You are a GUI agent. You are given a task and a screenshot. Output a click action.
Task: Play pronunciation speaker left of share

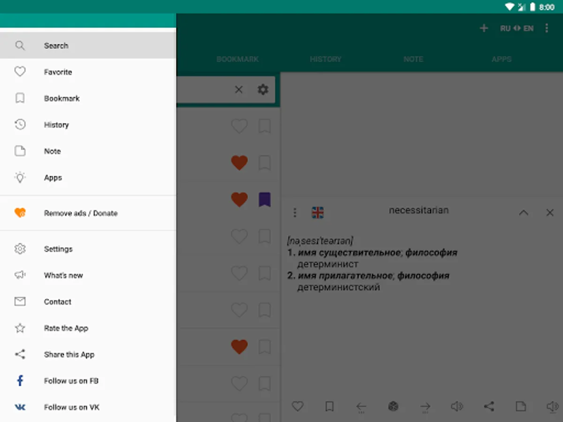(456, 407)
